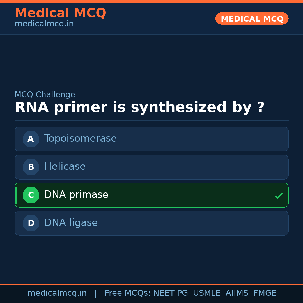Click the "RNA primer is synthesized by ?" question
The image size is (303, 303).
click(139, 107)
